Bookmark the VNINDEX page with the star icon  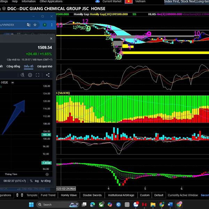point(35,25)
